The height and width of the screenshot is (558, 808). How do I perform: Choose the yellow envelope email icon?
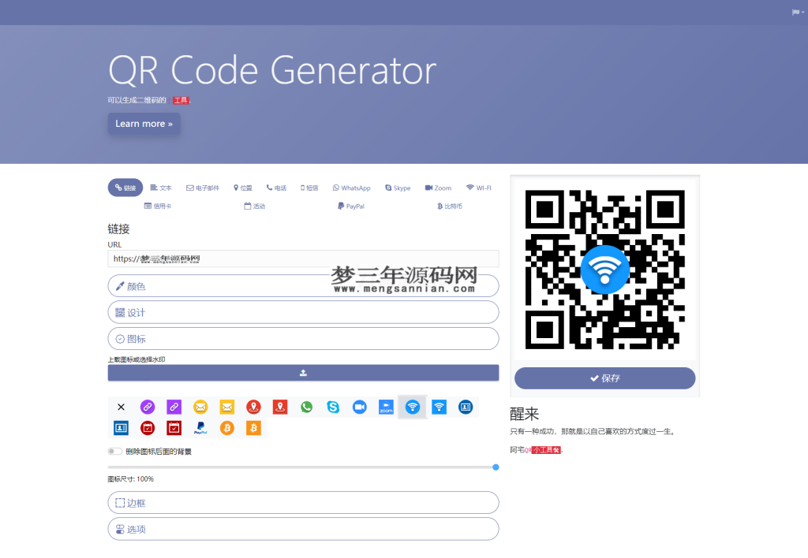pos(200,407)
